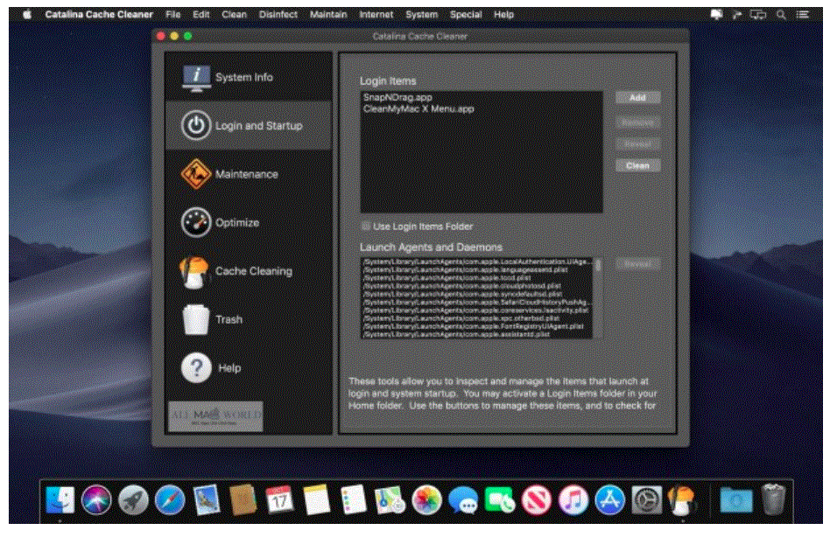Click Reveal button beside Launch Agents list
Image resolution: width=830 pixels, height=544 pixels.
tap(638, 264)
